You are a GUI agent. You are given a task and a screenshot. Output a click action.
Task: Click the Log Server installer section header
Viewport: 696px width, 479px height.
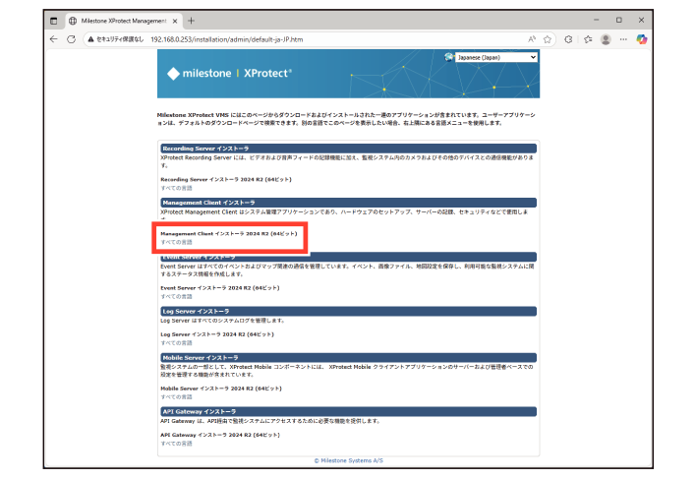348,312
